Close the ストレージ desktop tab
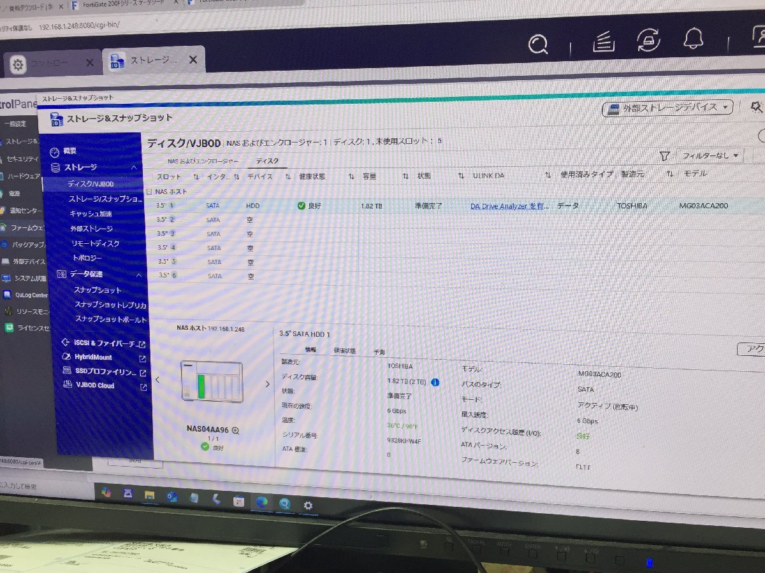 pos(193,60)
